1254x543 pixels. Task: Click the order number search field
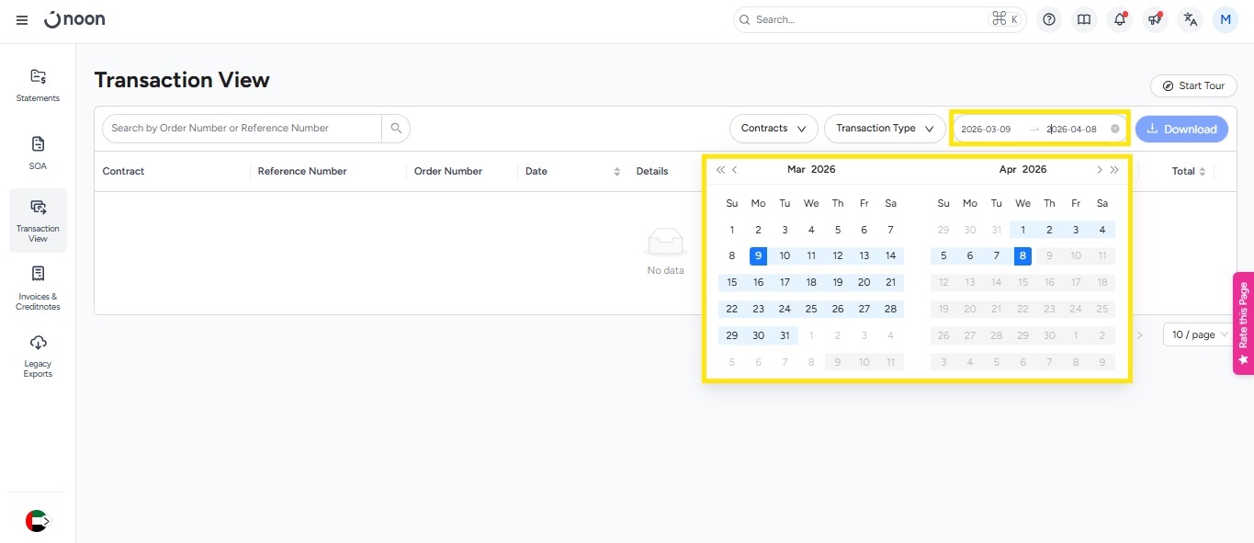coord(241,129)
